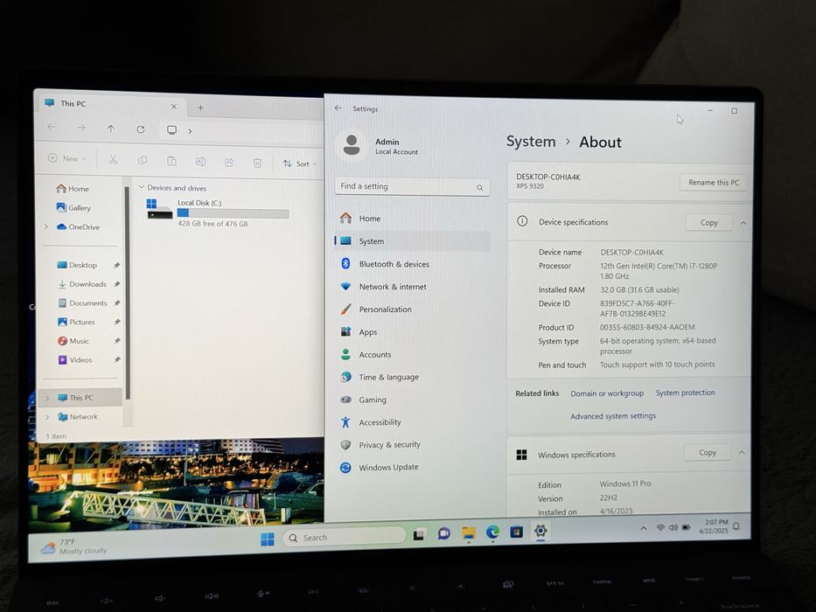Viewport: 816px width, 612px height.
Task: Click the Find a setting search box
Action: point(412,187)
